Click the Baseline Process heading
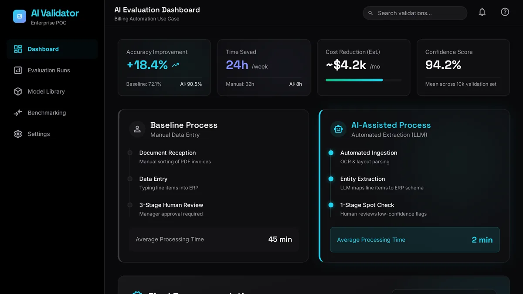The width and height of the screenshot is (523, 294). click(x=184, y=125)
